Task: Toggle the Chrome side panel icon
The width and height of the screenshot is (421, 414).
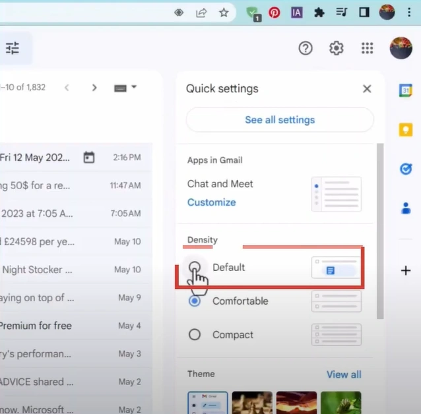Action: pos(364,13)
